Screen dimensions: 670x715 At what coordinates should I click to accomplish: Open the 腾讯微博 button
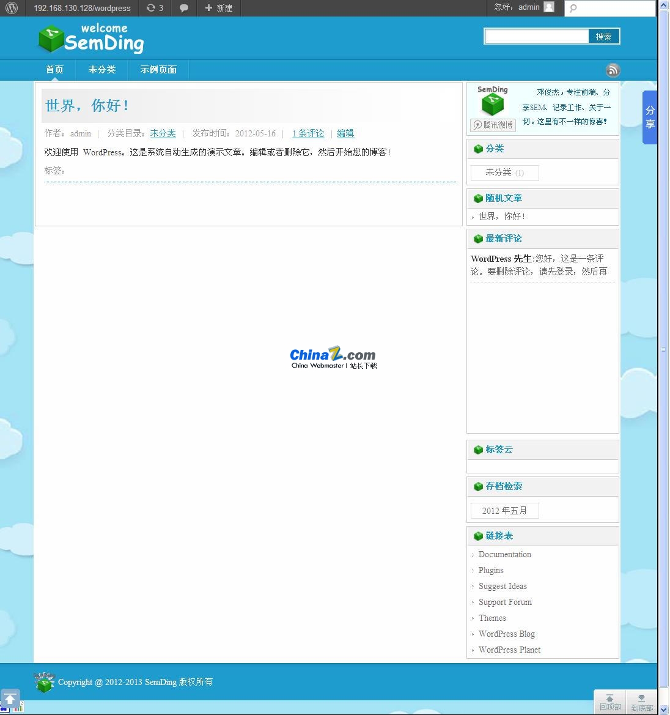point(493,125)
